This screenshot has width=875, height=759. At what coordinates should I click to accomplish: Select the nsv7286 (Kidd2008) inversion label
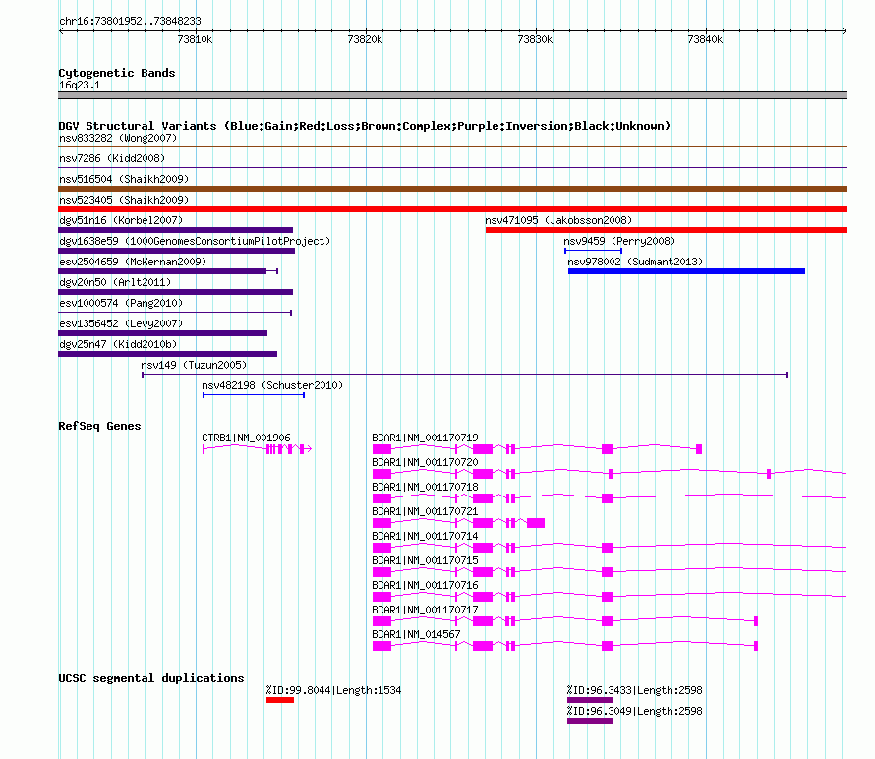pos(112,158)
